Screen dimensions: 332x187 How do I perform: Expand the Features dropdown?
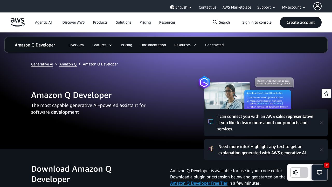[x=102, y=45]
